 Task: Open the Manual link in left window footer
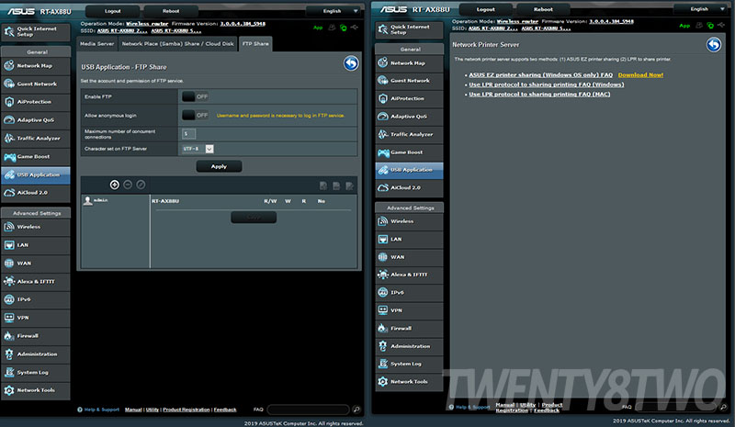click(133, 410)
